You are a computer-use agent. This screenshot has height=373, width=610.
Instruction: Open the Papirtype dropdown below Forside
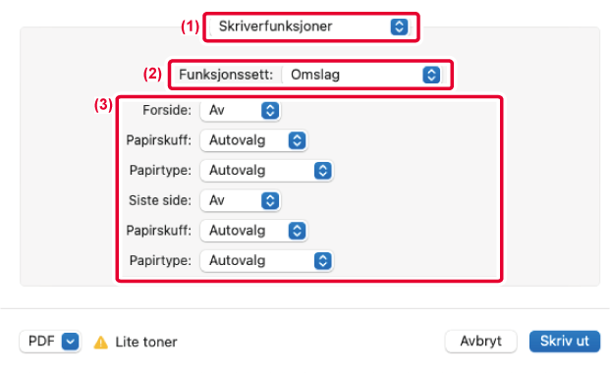pos(266,171)
